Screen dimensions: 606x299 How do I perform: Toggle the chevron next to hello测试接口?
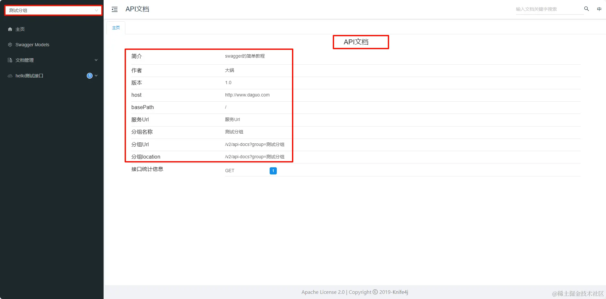pyautogui.click(x=96, y=76)
